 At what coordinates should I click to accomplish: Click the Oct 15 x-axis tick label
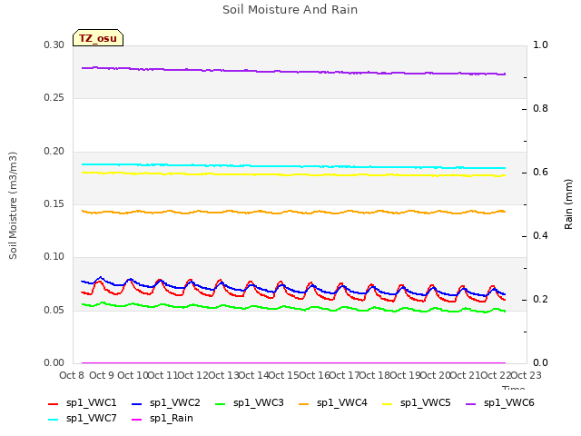(x=283, y=375)
